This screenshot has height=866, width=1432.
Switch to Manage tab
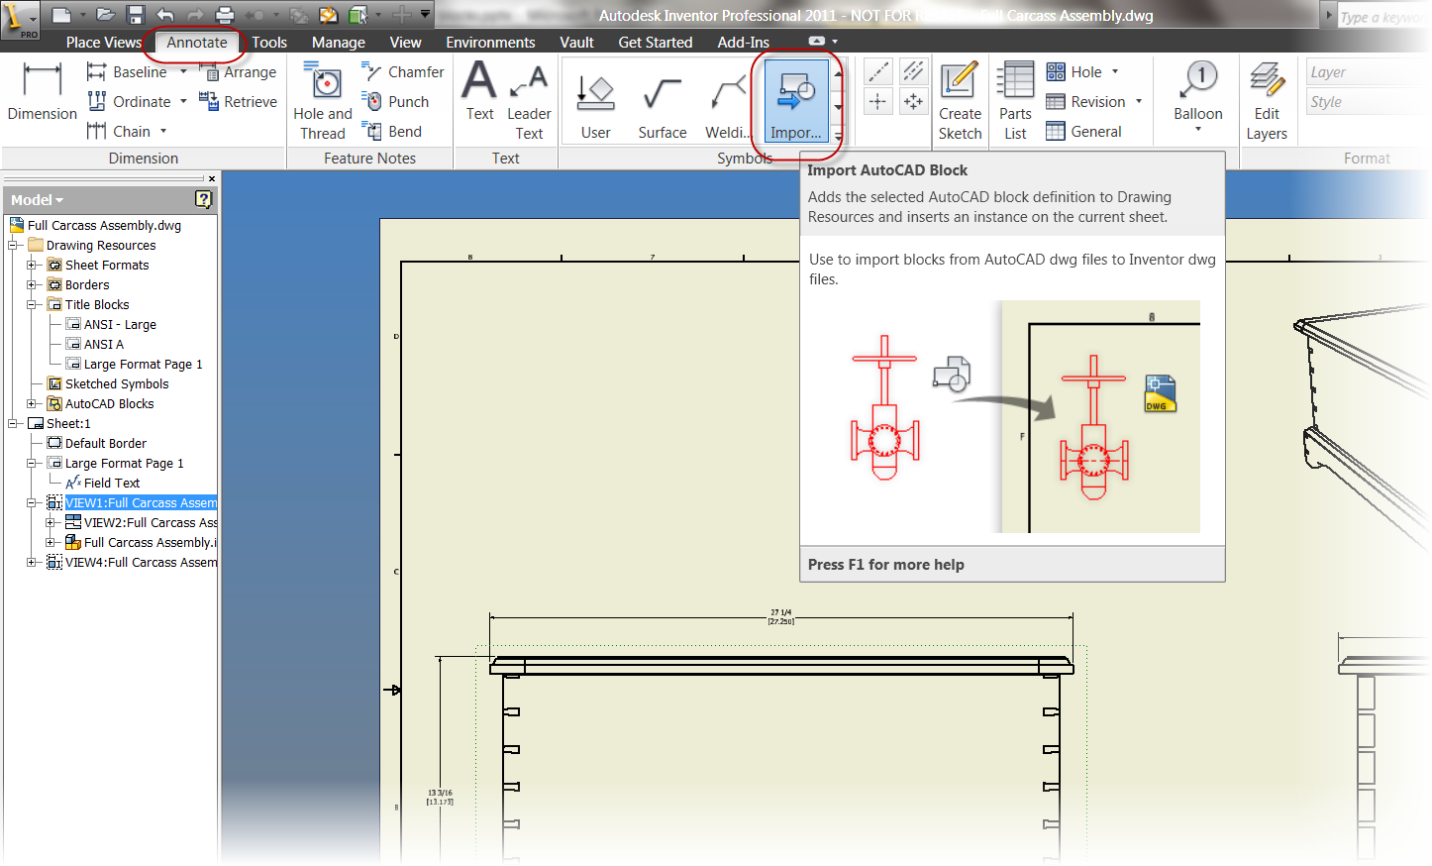[339, 42]
